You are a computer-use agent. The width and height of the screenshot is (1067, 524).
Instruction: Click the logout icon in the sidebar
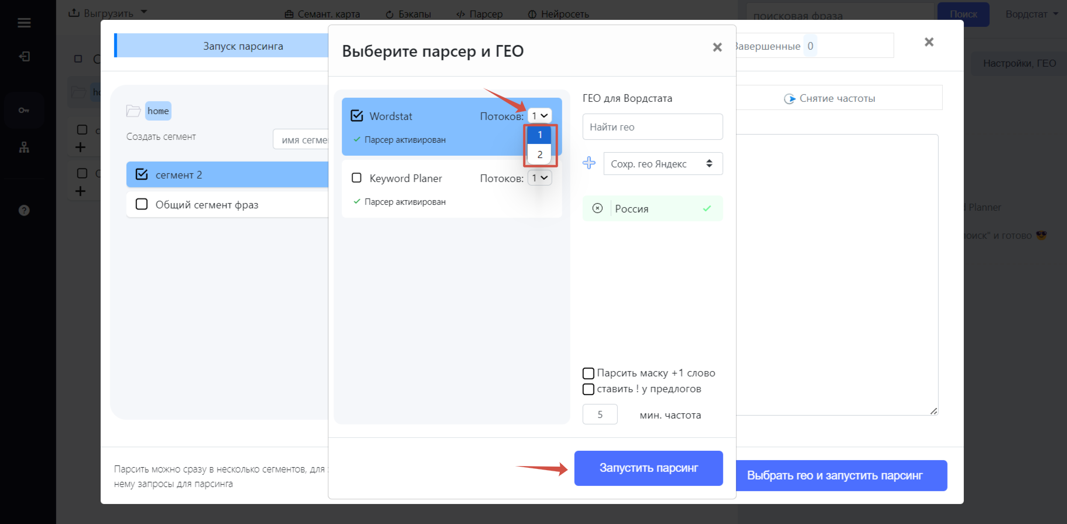24,56
